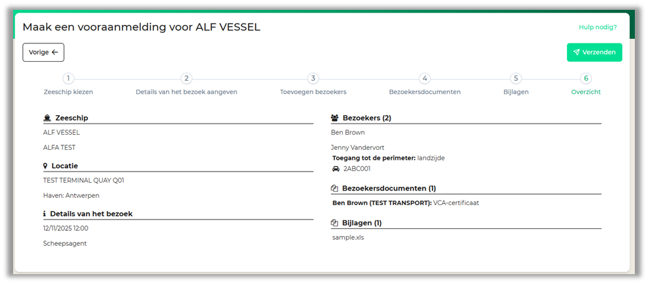The width and height of the screenshot is (648, 284).
Task: Click the car icon next to 2ABC001
Action: coord(336,169)
